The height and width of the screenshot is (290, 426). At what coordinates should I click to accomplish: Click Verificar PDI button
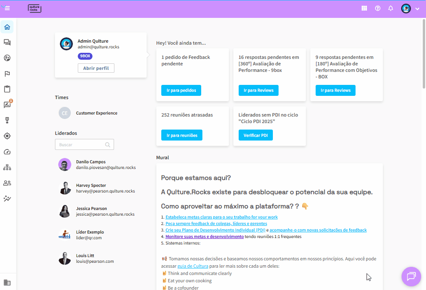[x=256, y=135]
